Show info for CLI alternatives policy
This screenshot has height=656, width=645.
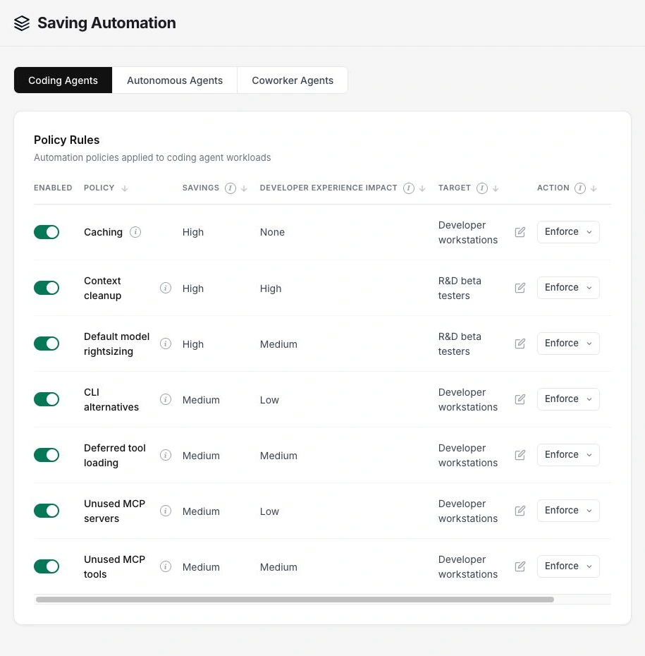pos(166,399)
